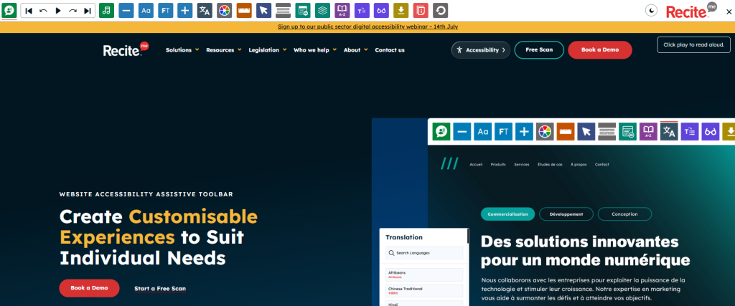Click Études de cas in demo image
This screenshot has width=735, height=306.
click(x=550, y=165)
